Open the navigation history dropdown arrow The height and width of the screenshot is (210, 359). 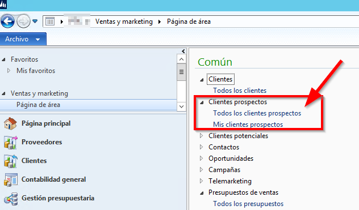pyautogui.click(x=35, y=22)
